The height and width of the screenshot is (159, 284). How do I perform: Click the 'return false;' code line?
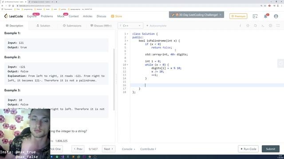[x=162, y=48]
